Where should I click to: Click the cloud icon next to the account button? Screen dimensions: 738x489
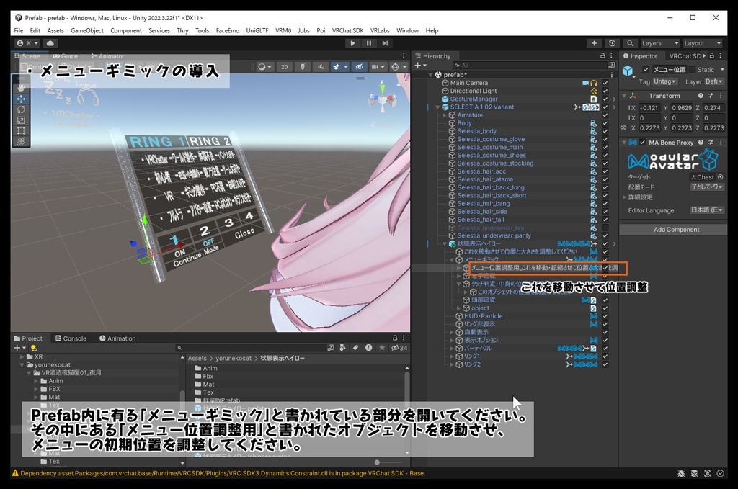(50, 43)
